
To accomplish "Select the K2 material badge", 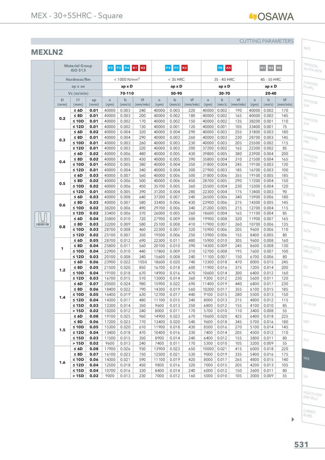I will pyautogui.click(x=143, y=68).
